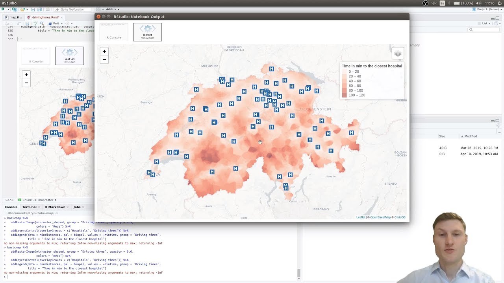
Task: Click the 0 – 20 legend color swatch
Action: pyautogui.click(x=345, y=72)
